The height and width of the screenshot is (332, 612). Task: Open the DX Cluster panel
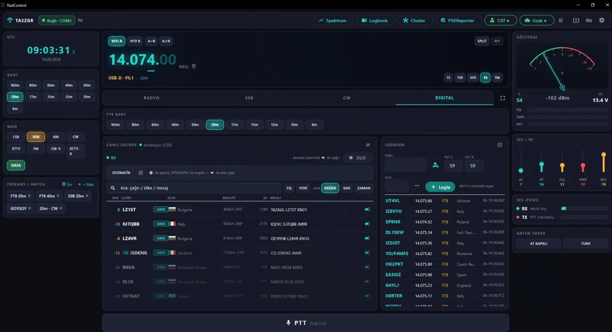(x=414, y=20)
